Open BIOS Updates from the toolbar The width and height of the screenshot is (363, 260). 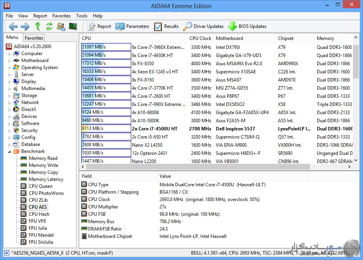[247, 26]
